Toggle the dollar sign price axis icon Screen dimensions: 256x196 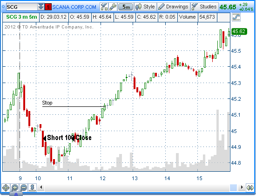[x=32, y=188]
